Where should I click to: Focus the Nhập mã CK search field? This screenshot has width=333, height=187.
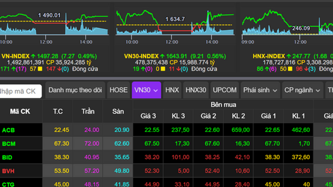click(20, 91)
